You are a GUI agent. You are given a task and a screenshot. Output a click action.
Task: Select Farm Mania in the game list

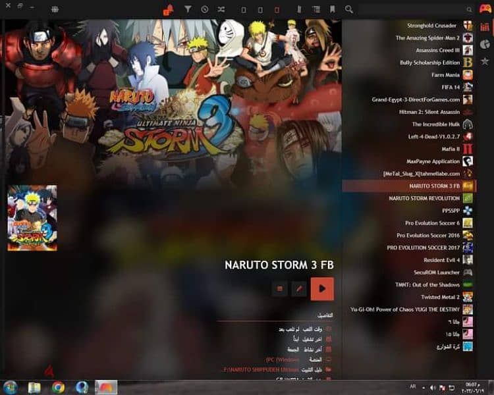[x=409, y=75]
